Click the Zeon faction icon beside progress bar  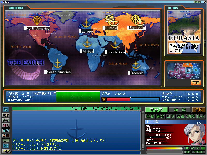(104, 99)
